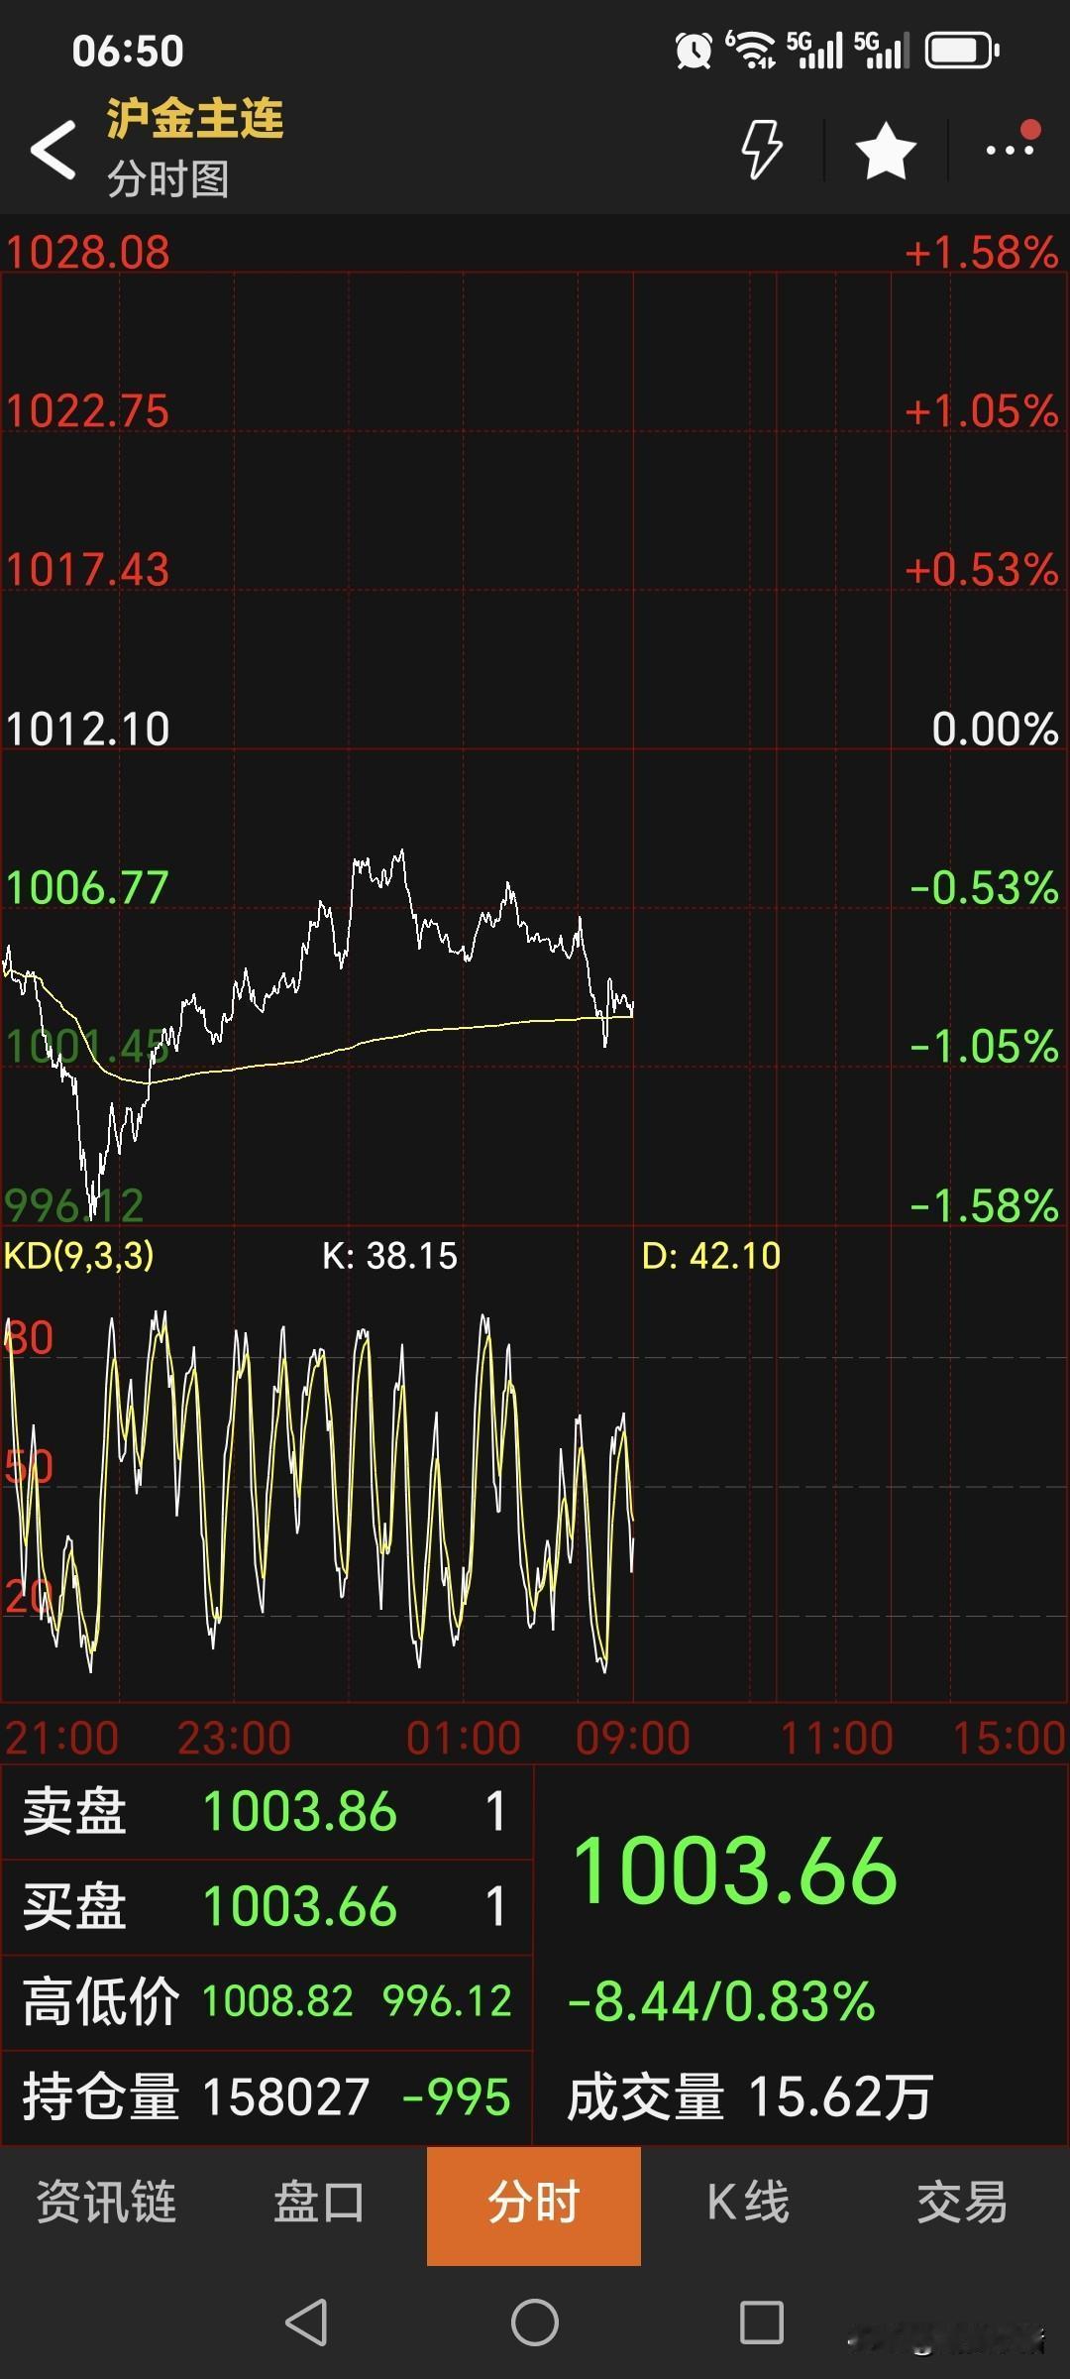Tap the 23:00 time axis label

(x=235, y=1738)
